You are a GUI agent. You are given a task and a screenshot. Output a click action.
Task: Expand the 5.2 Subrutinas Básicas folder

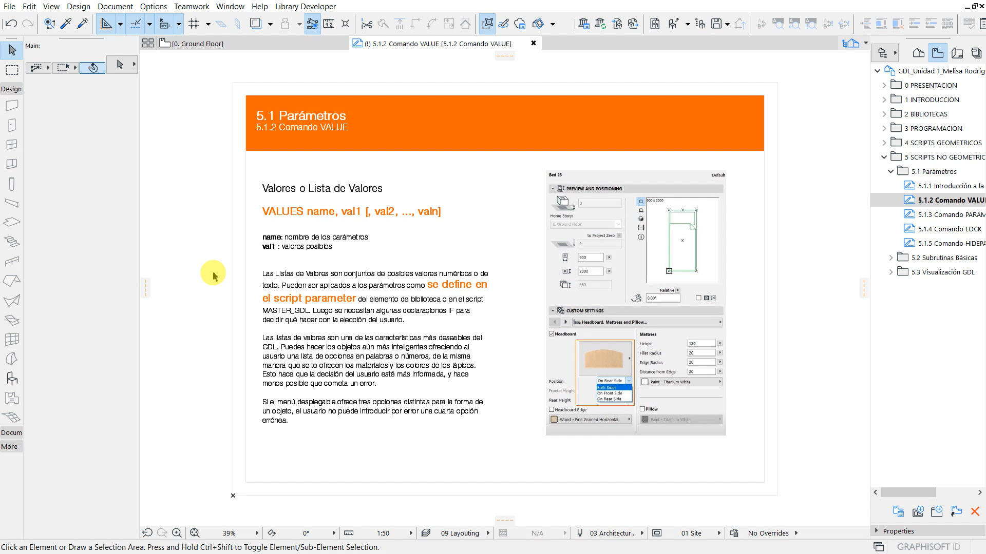[x=891, y=258]
